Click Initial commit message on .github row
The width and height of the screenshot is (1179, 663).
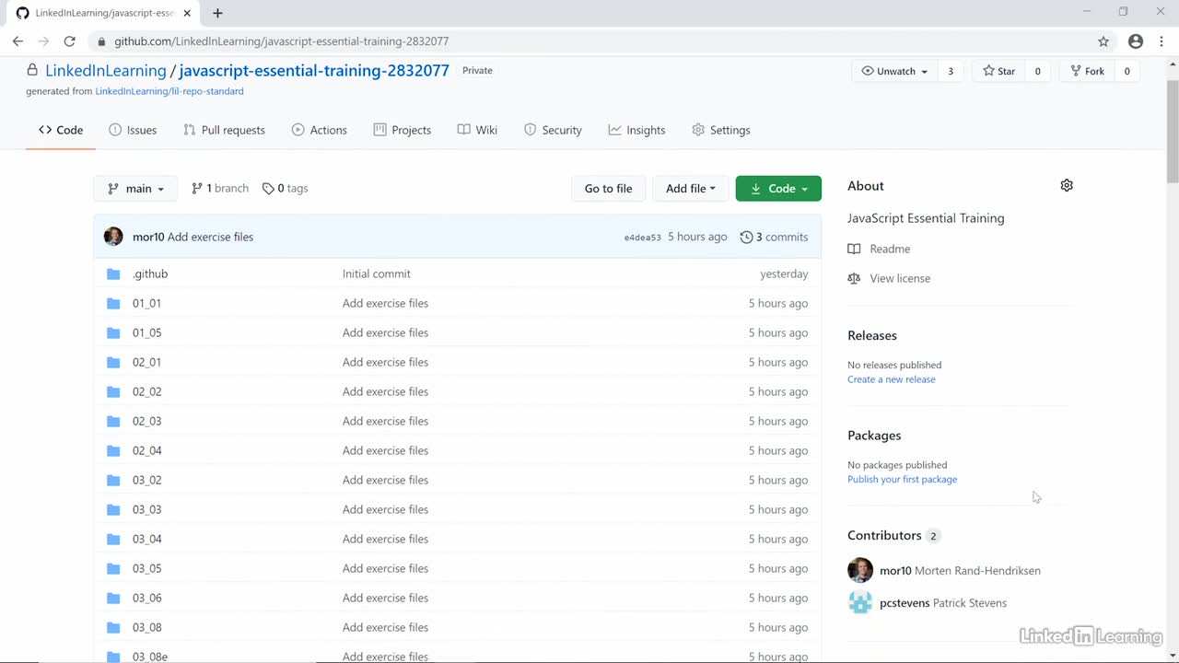click(x=377, y=273)
